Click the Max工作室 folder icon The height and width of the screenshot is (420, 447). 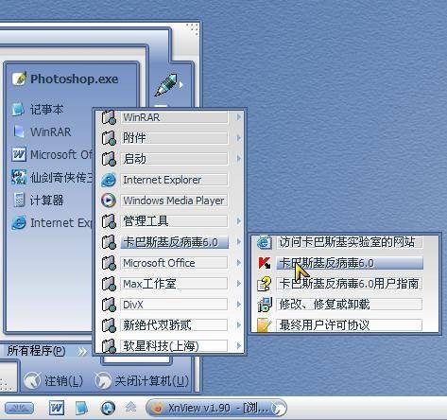coord(109,284)
